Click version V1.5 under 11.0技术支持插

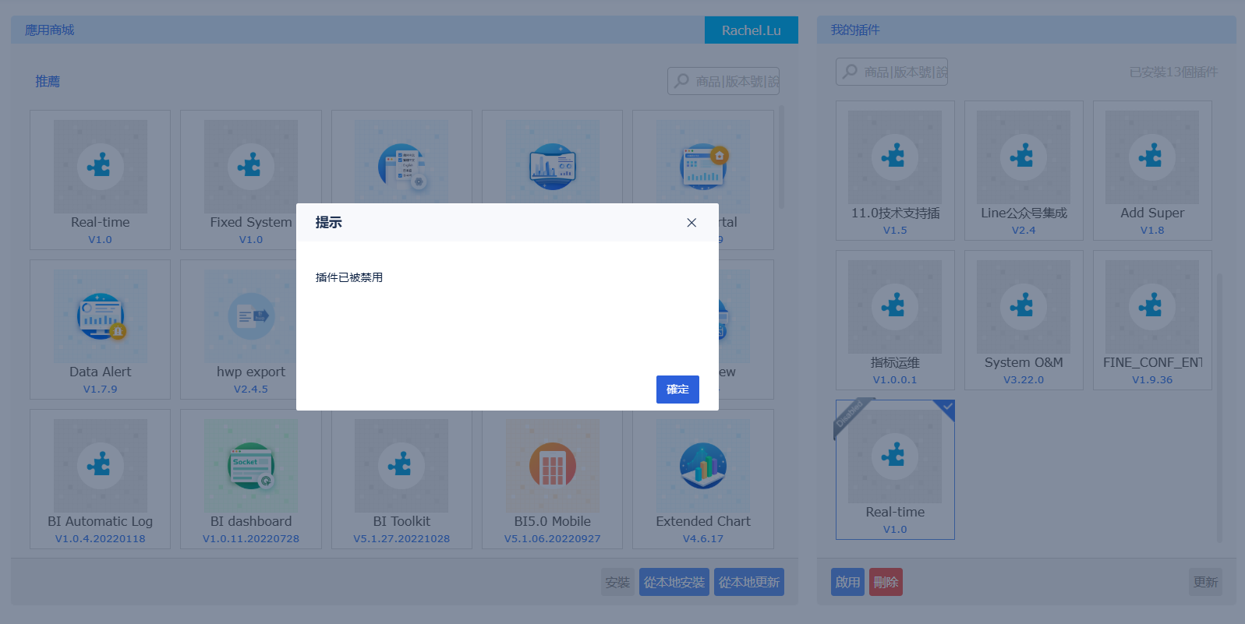tap(895, 230)
